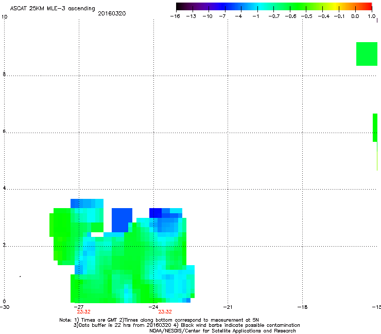This screenshot has height=334, width=381.
Task: Click the latitude axis label "10"
Action: point(4,17)
